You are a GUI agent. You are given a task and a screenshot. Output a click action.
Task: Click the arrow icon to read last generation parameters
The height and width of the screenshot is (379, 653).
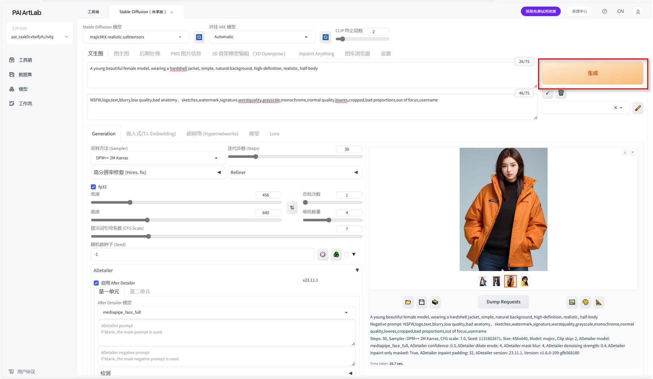(548, 93)
